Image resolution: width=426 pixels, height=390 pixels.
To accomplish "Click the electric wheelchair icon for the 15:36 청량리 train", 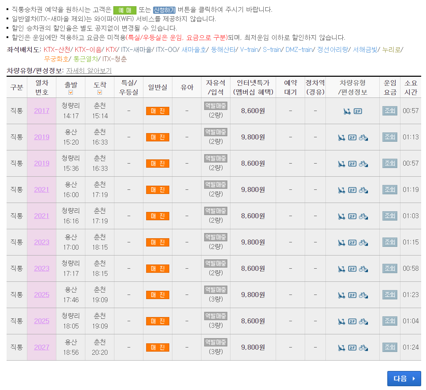I will [x=341, y=164].
